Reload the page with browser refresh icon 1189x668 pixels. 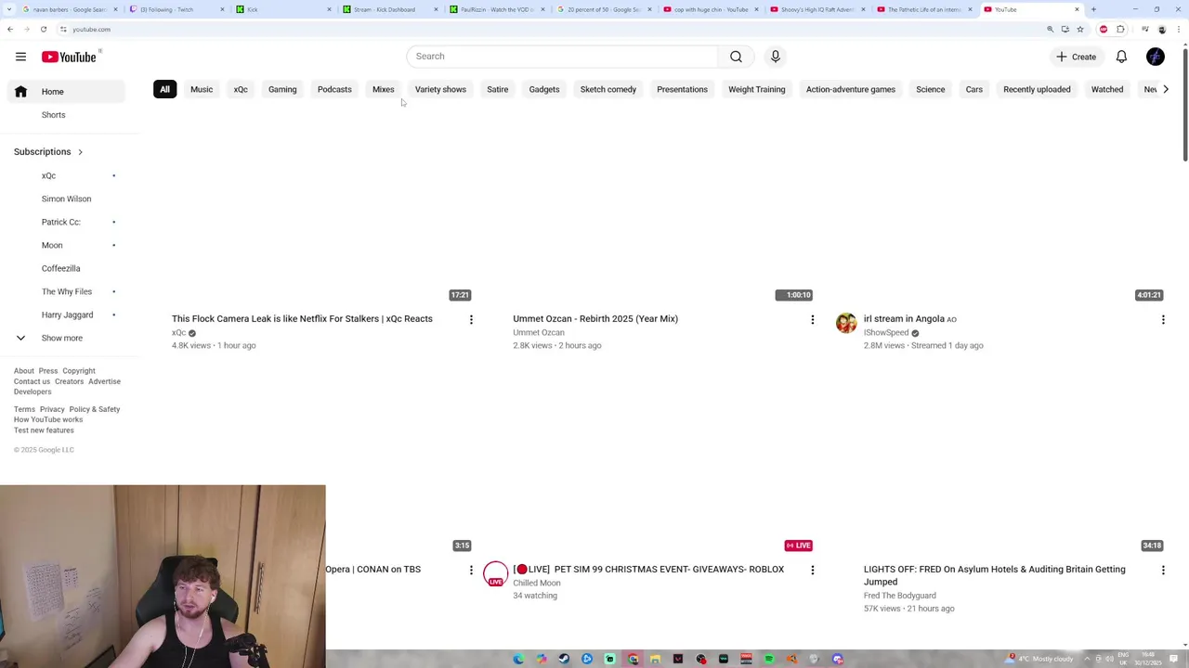[43, 29]
